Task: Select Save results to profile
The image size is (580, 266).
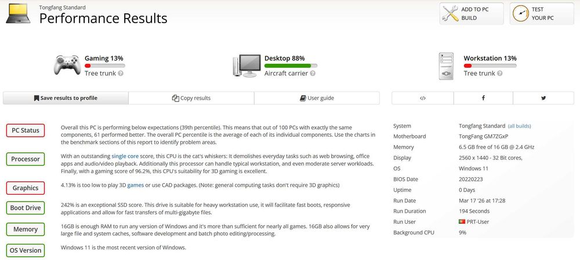Action: (x=66, y=99)
